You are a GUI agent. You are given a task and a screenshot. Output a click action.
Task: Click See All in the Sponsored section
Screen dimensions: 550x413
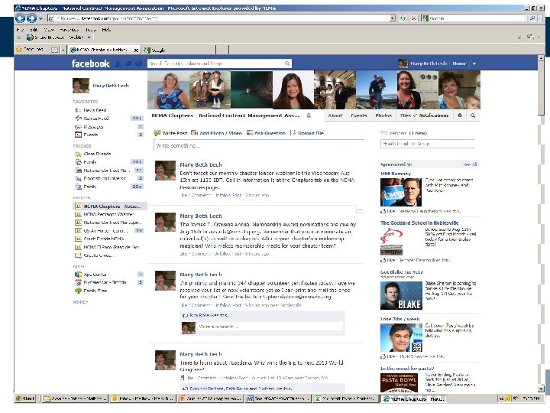(470, 164)
